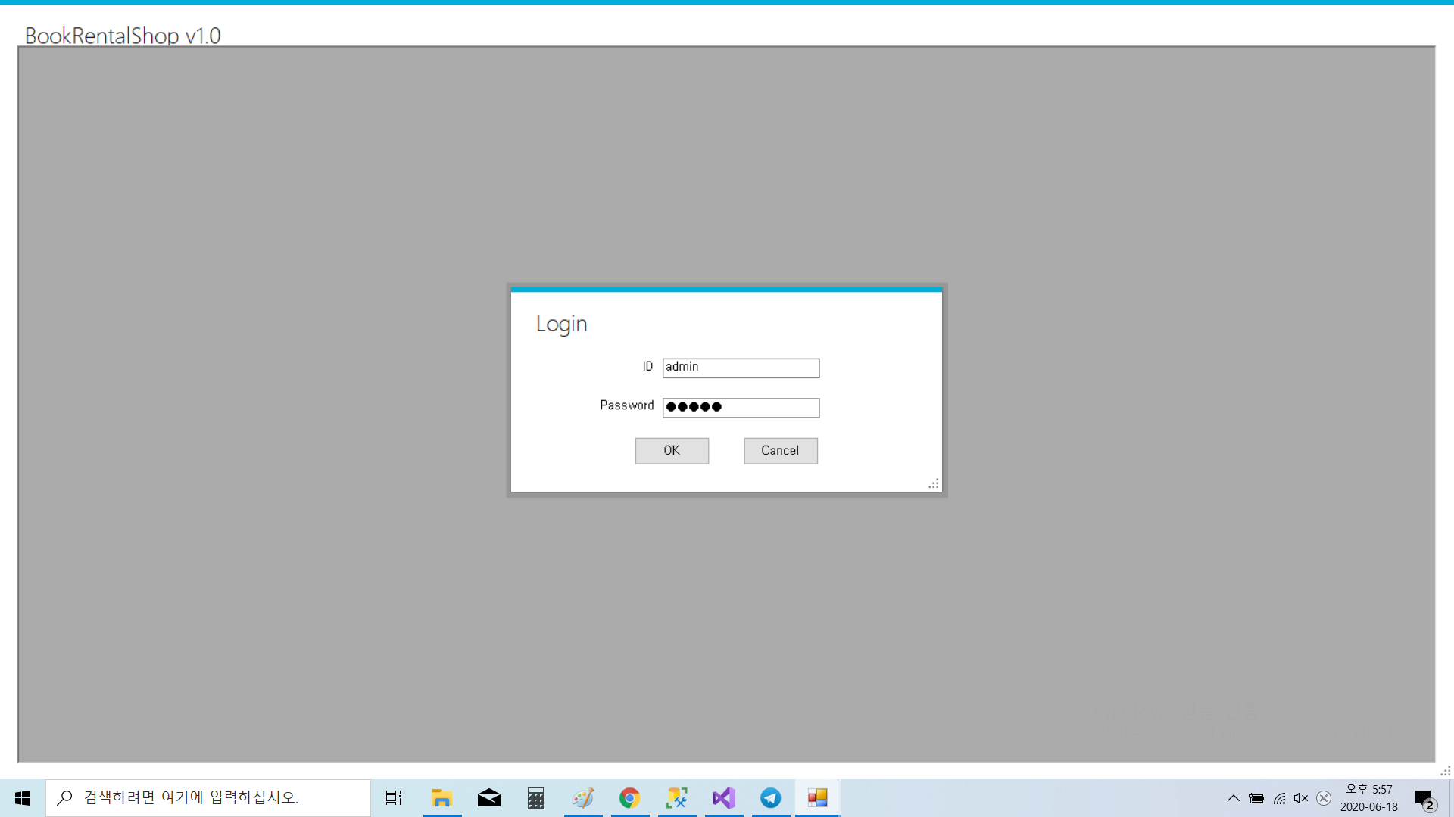Click the BookRentalShop app taskbar icon
The width and height of the screenshot is (1454, 817).
817,798
